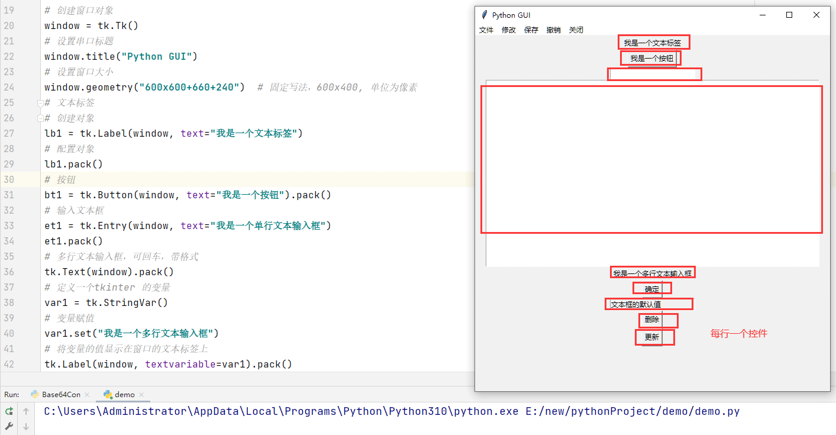Click the Run: panel label
The height and width of the screenshot is (435, 836).
tap(12, 395)
